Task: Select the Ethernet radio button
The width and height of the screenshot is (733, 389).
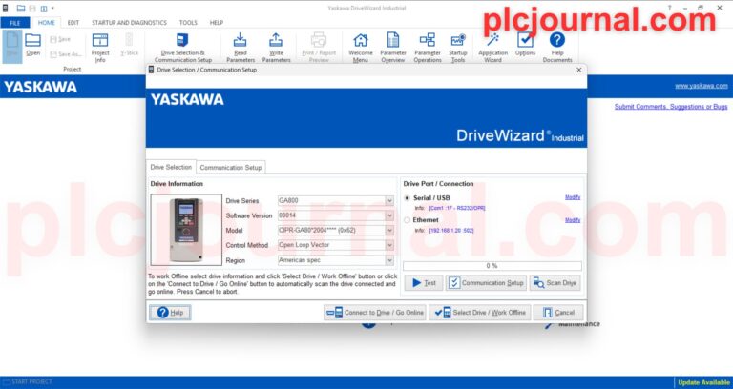Action: [407, 220]
